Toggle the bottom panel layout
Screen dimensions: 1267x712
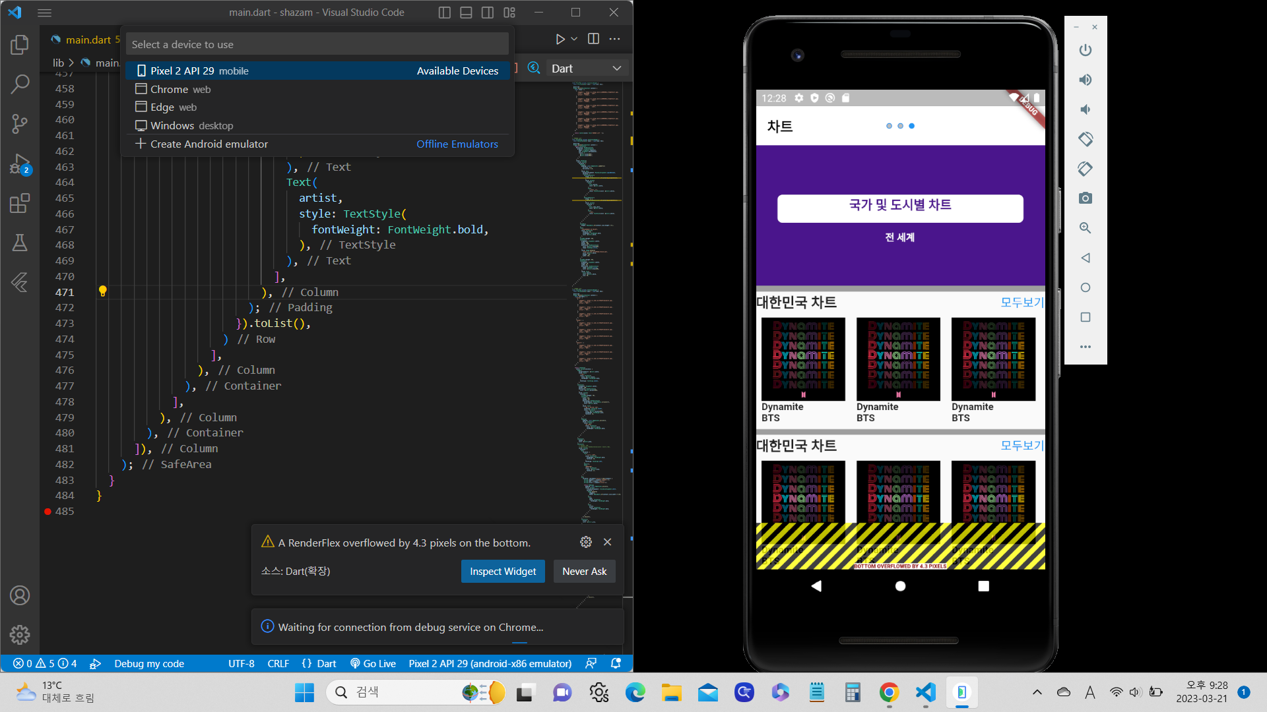[x=466, y=13]
